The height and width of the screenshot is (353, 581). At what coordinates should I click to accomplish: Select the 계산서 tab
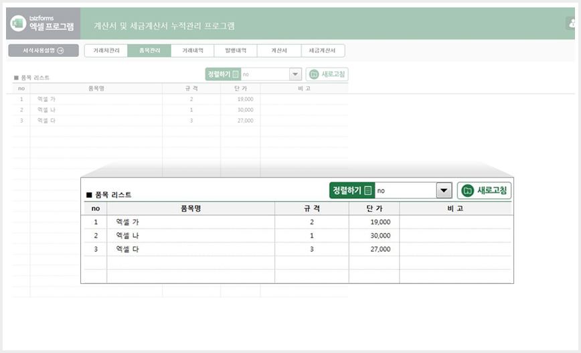pyautogui.click(x=279, y=50)
